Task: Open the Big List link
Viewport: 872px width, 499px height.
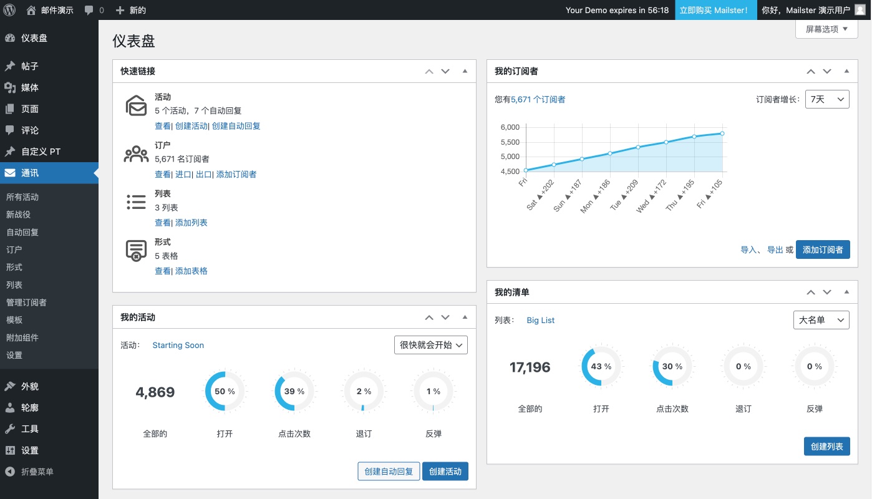Action: 541,320
